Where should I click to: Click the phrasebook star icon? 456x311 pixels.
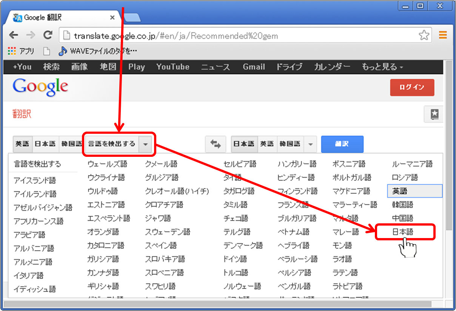coord(434,114)
